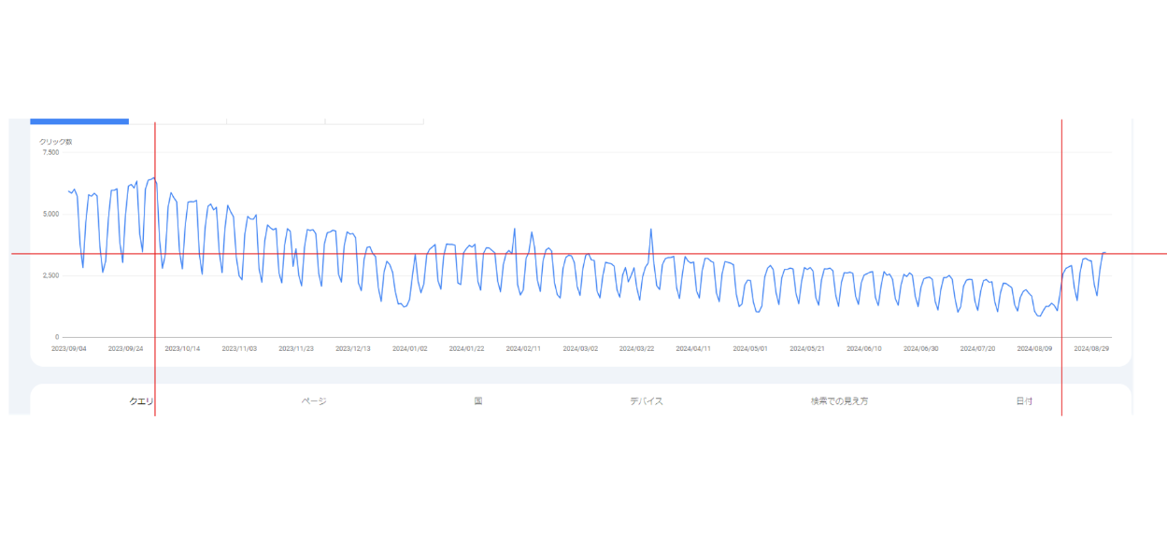Click the 2023/09/24 date label
The height and width of the screenshot is (547, 1167).
(126, 348)
